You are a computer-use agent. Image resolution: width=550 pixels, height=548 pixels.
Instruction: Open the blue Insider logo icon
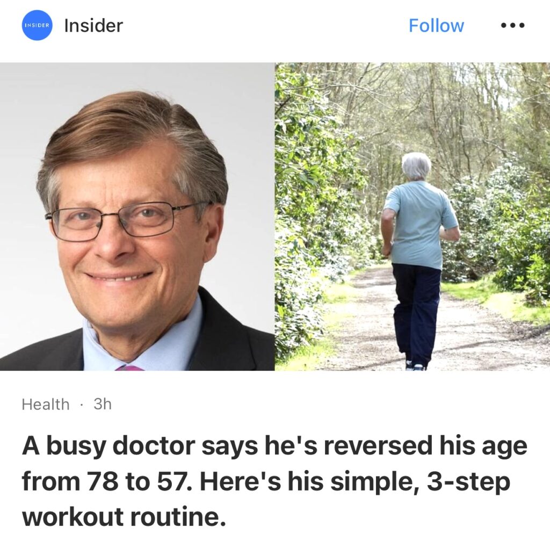tap(37, 25)
